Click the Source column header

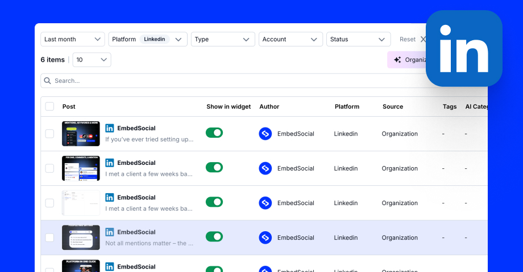(x=393, y=107)
